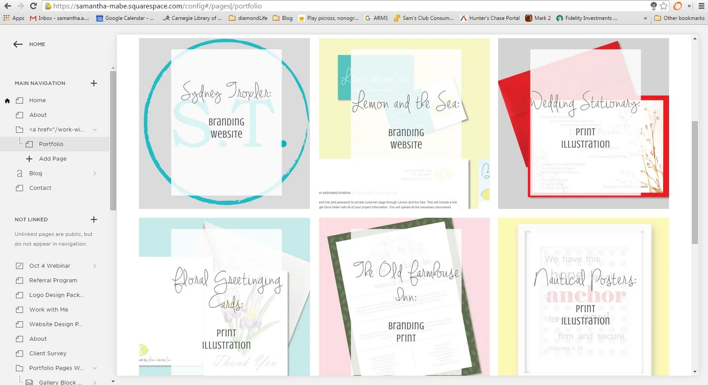
Task: Open the Mark 2 bookmark
Action: 538,18
